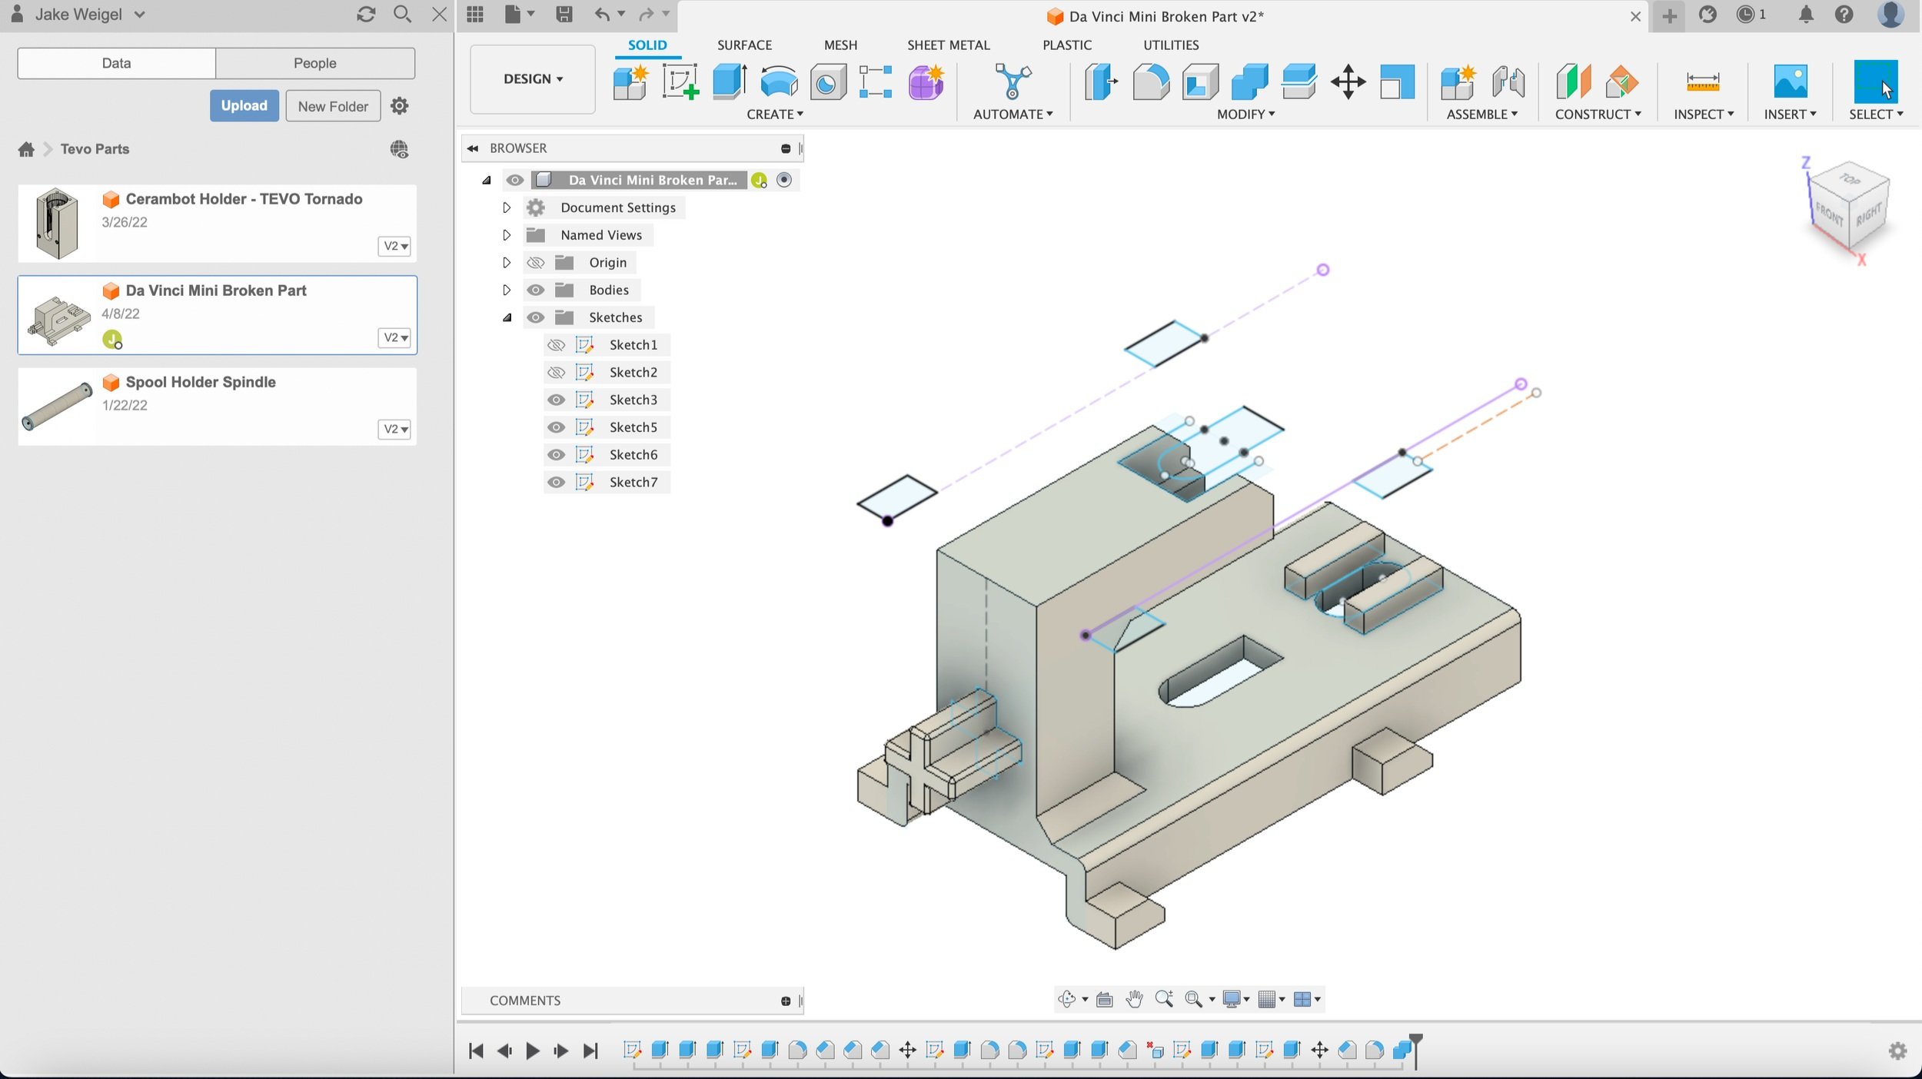Image resolution: width=1922 pixels, height=1079 pixels.
Task: Switch to the SURFACE tab
Action: 744,45
